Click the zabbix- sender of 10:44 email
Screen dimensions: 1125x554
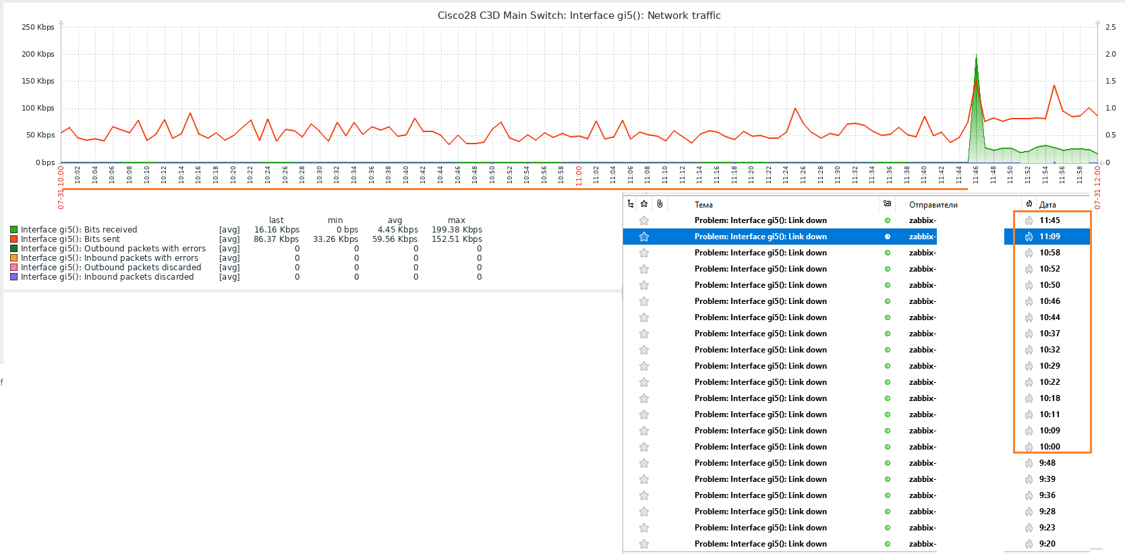(x=922, y=317)
